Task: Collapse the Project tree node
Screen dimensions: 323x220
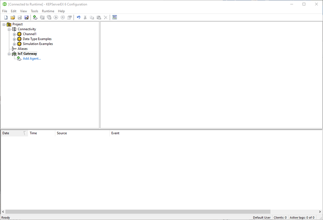Action: [4, 25]
